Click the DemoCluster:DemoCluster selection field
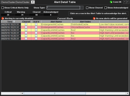Image resolution: width=130 pixels, height=96 pixels. (x=16, y=2)
